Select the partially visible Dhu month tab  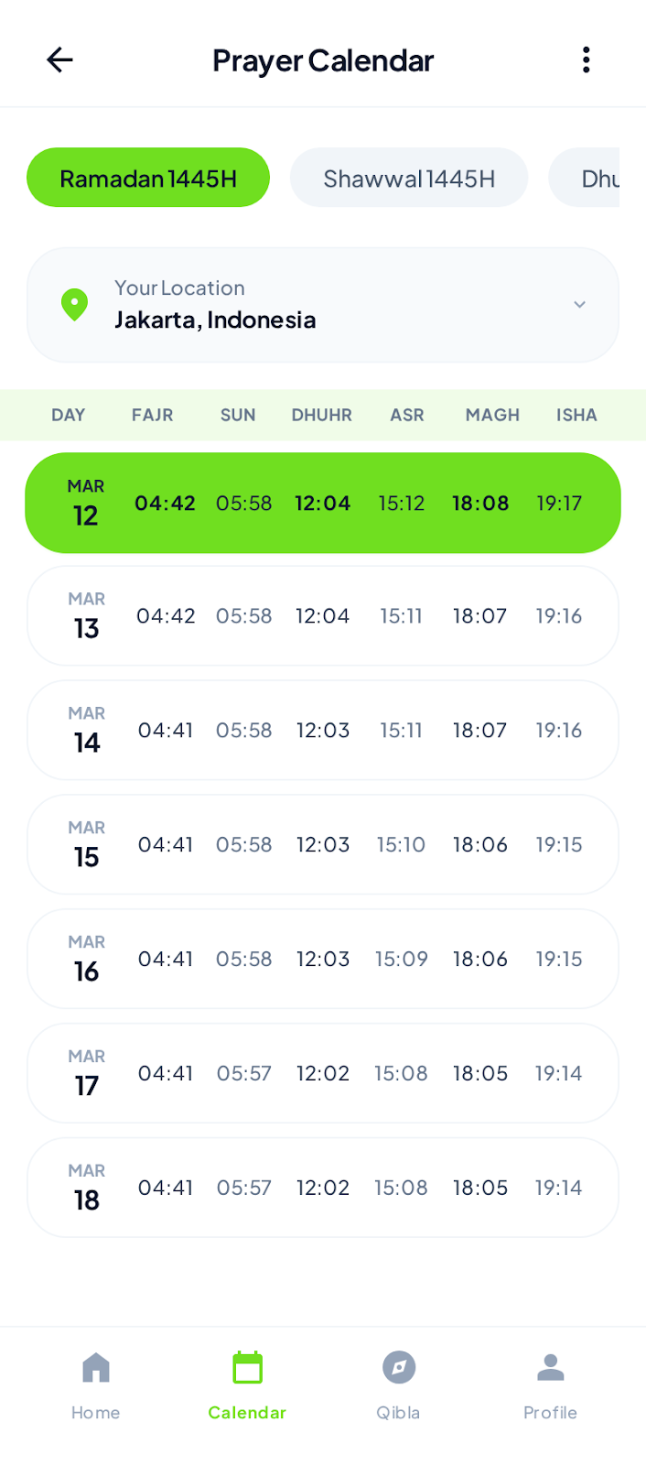click(590, 178)
